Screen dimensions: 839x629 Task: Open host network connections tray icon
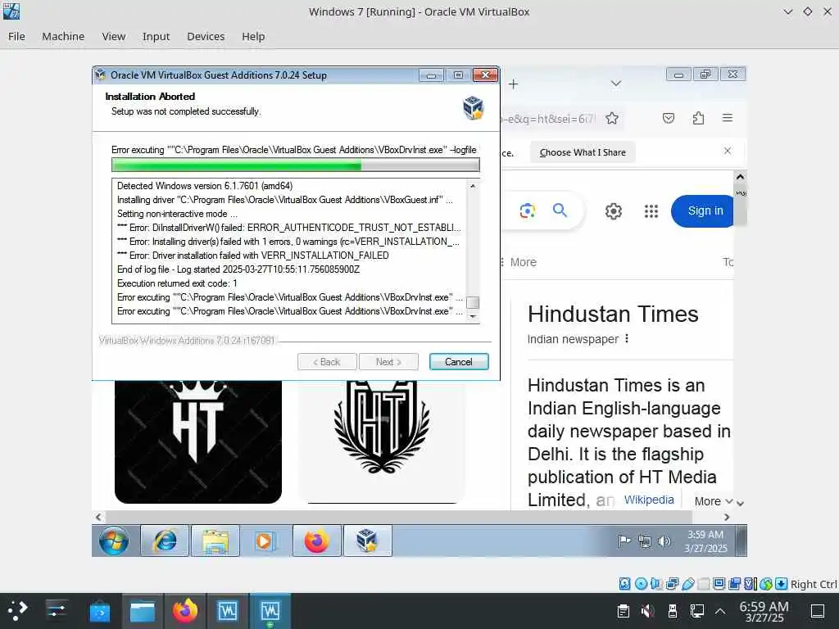click(x=697, y=611)
